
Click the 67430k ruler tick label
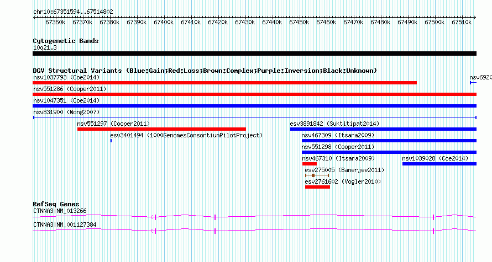[x=245, y=22]
